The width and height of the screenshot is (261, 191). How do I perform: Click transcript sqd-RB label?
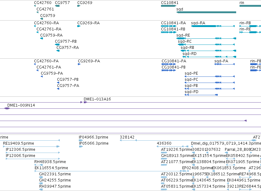tap(187, 48)
